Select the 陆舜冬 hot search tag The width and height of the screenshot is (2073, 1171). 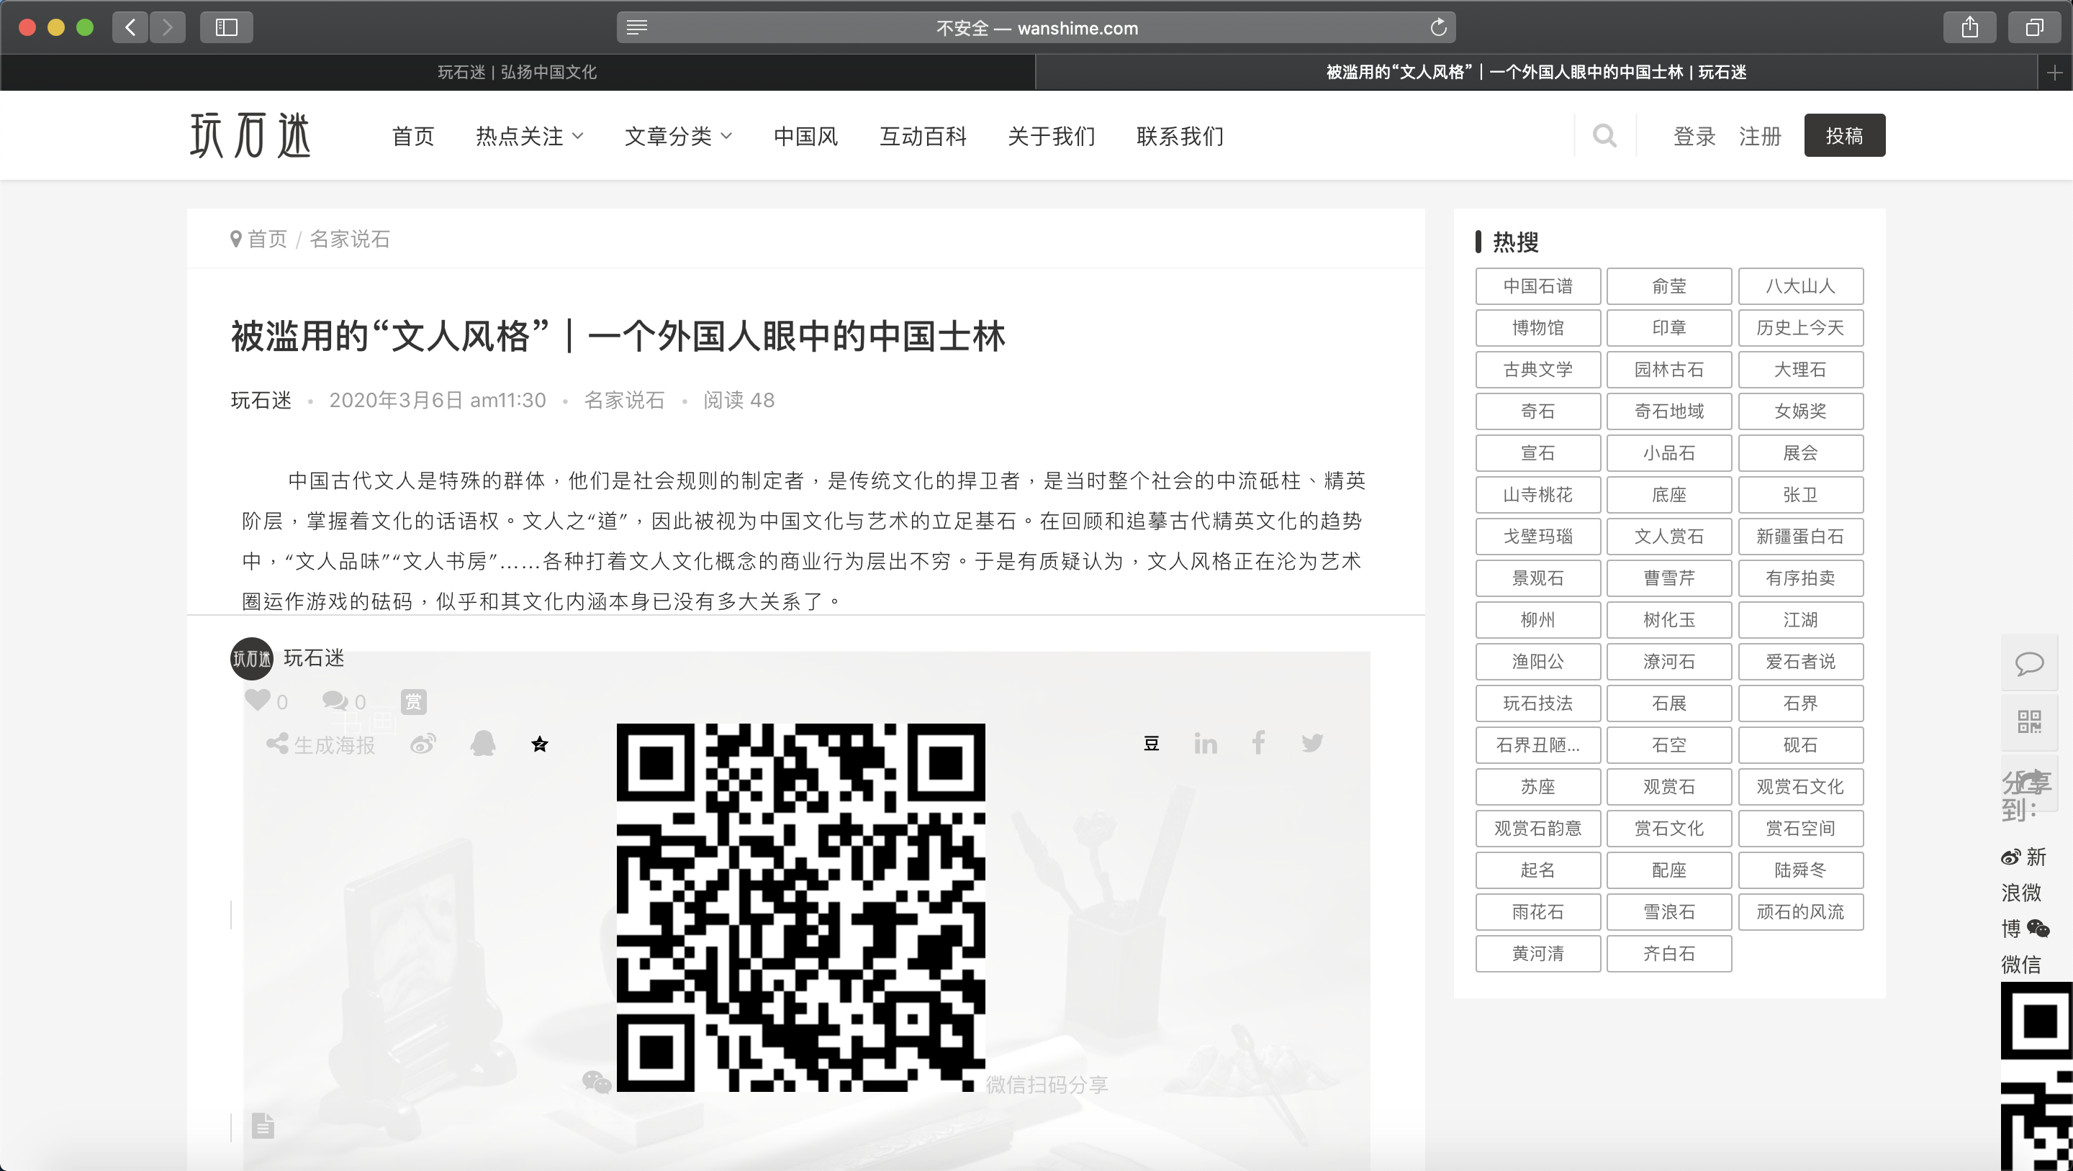coord(1800,870)
